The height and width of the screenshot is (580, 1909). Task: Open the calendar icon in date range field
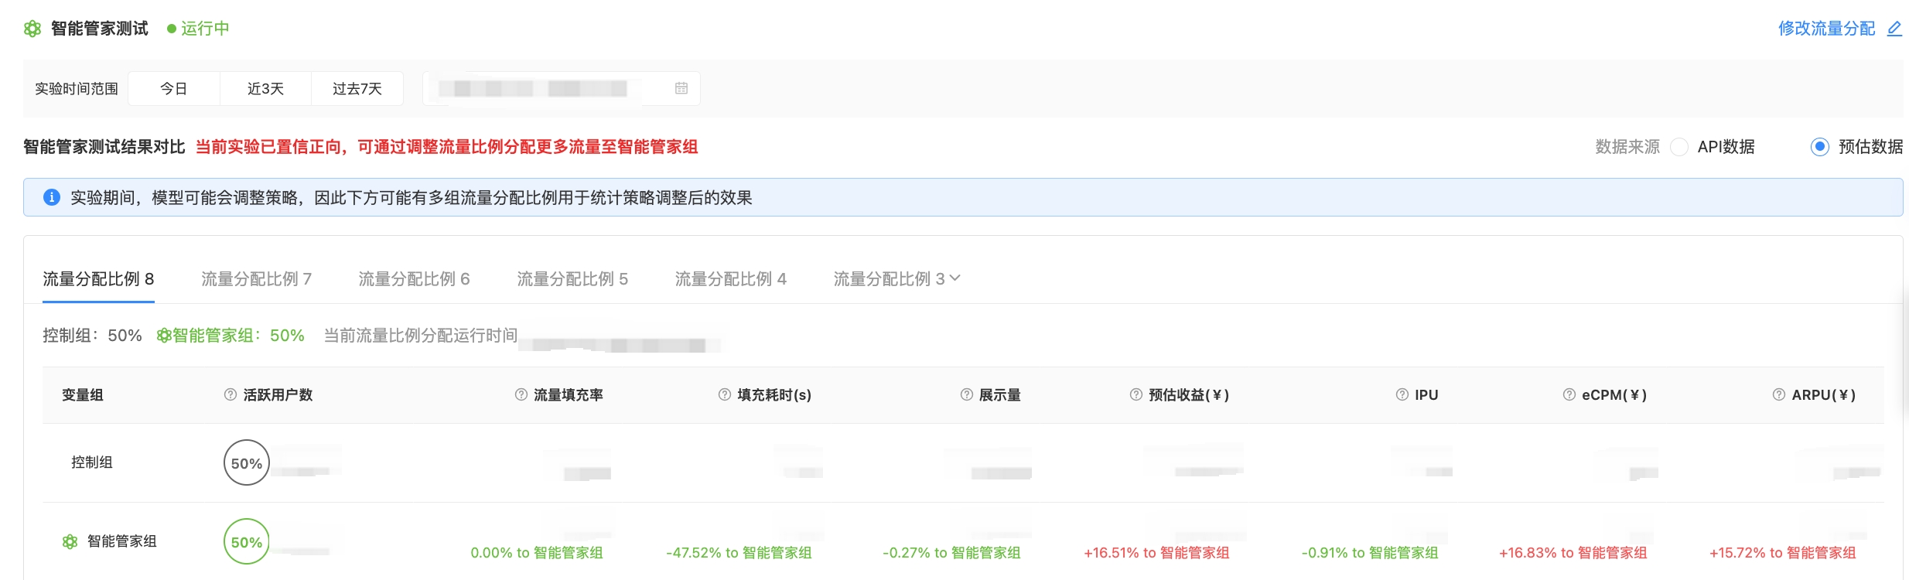(x=681, y=88)
